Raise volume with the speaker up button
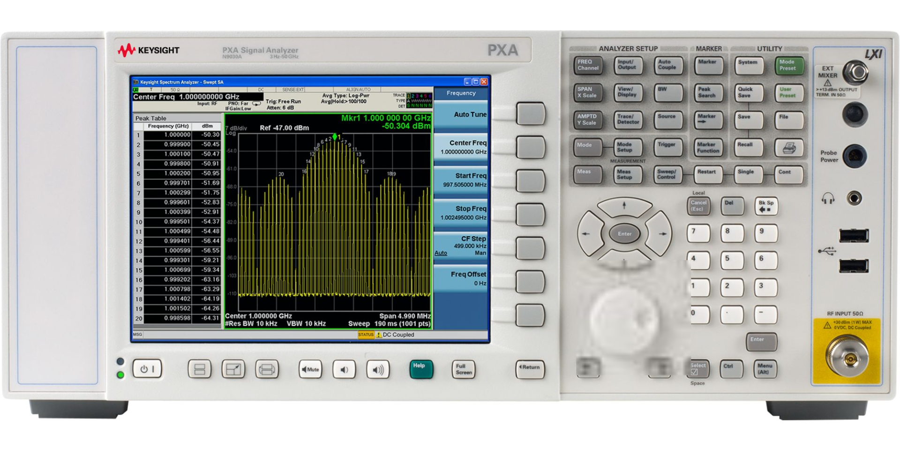900x450 pixels. [378, 369]
